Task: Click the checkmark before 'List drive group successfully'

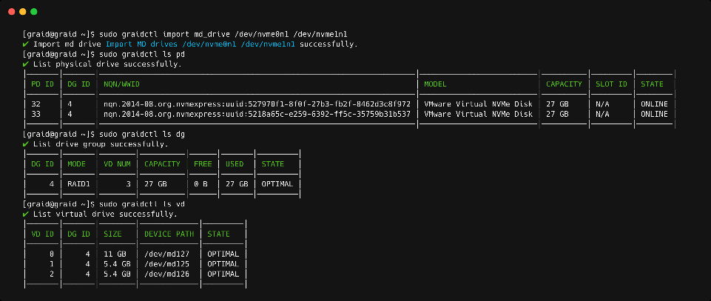Action: tap(25, 144)
